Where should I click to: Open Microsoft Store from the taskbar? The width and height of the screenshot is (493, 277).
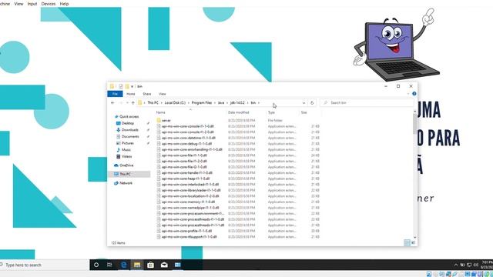point(151,265)
